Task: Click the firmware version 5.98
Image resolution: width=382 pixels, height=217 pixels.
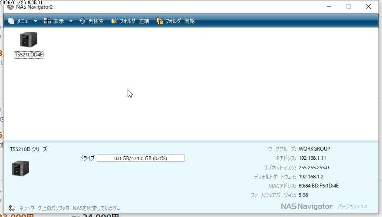Action: click(303, 195)
